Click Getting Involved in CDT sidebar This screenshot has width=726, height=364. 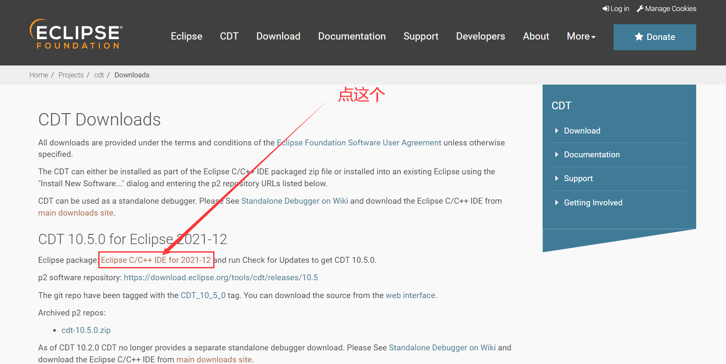(593, 202)
